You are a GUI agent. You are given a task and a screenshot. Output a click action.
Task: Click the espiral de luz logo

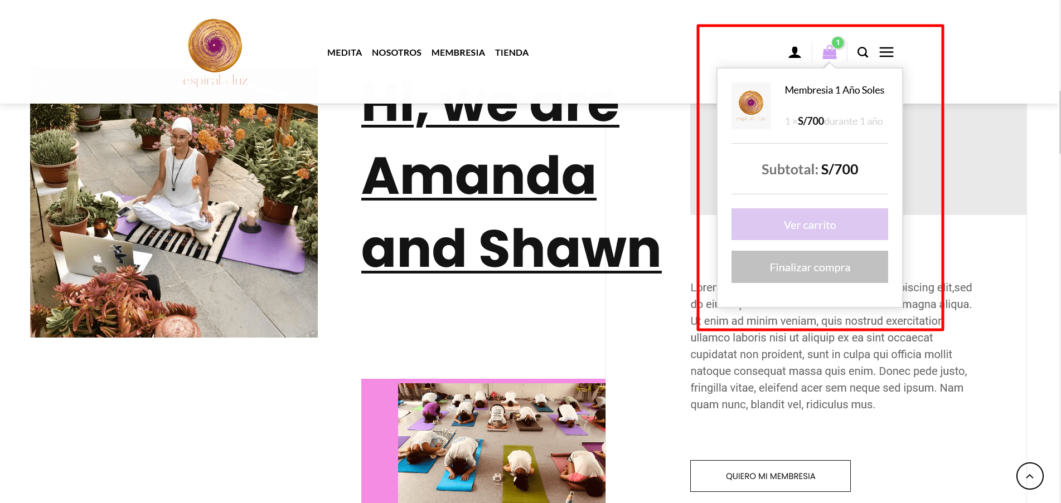click(x=215, y=53)
